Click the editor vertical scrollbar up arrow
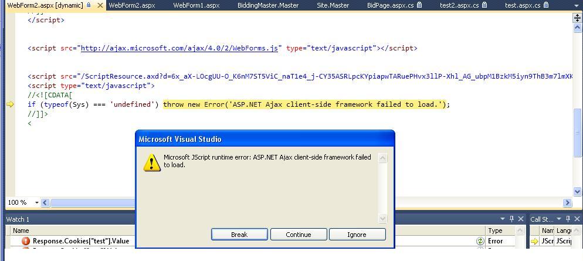Viewport: 583px width, 261px height. tap(577, 28)
